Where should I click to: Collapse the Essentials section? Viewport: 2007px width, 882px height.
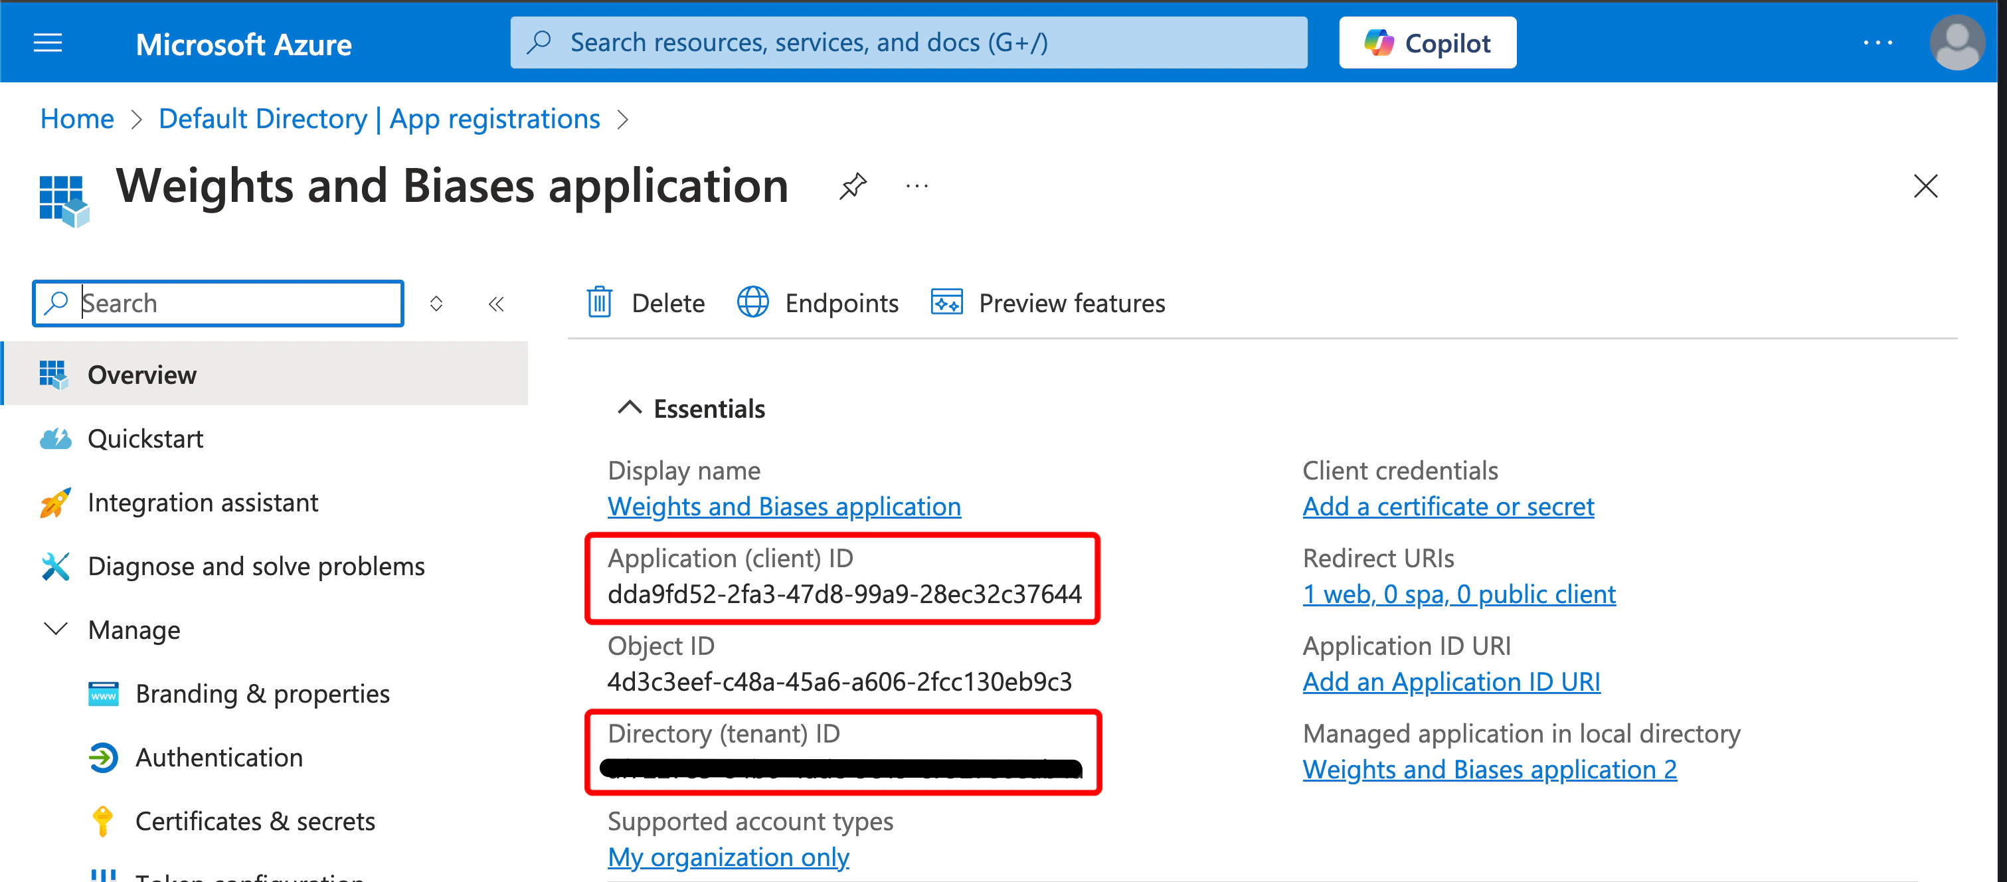click(630, 408)
